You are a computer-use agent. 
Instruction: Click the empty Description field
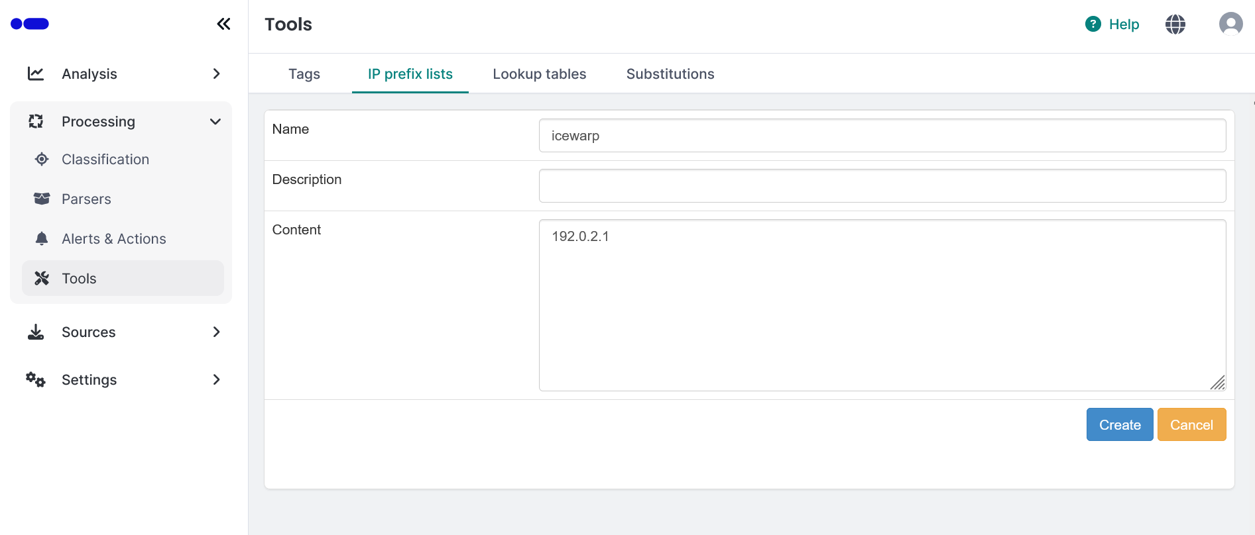coord(882,185)
